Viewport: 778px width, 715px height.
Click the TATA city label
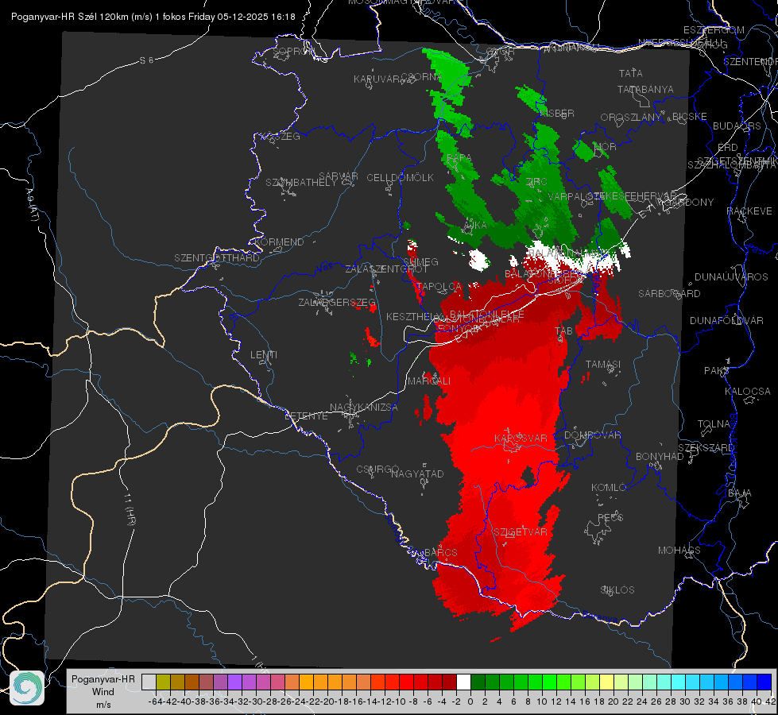[631, 73]
